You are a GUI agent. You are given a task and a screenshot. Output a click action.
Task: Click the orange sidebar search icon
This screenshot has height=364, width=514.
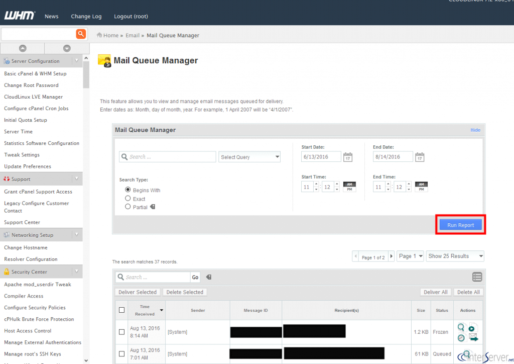coord(81,34)
